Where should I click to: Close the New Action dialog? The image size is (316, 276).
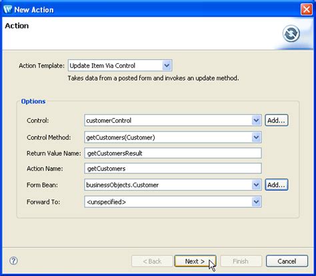[307, 9]
